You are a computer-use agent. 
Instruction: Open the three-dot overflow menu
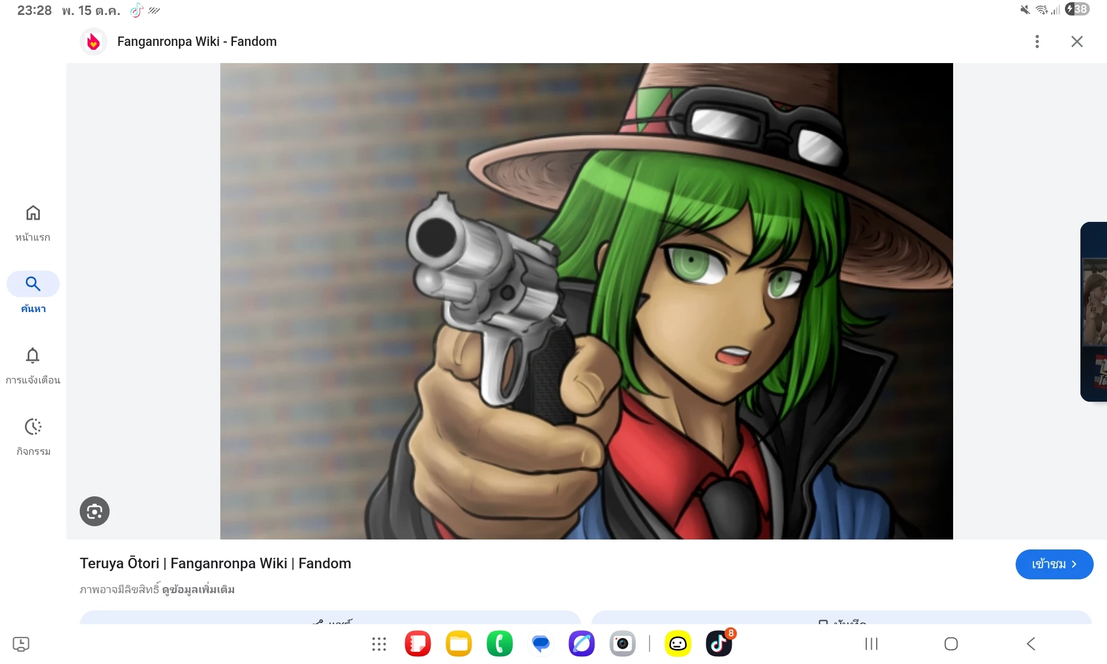point(1037,41)
